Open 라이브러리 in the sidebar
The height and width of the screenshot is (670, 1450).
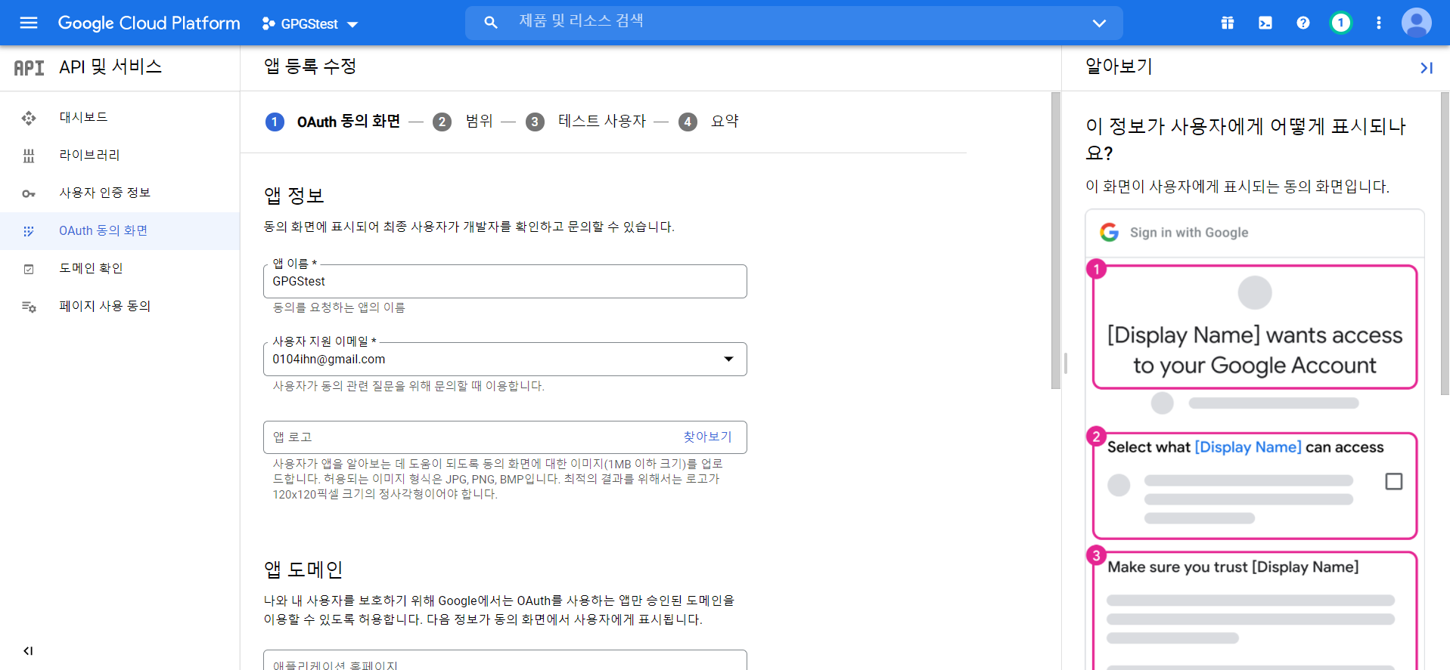click(x=120, y=156)
